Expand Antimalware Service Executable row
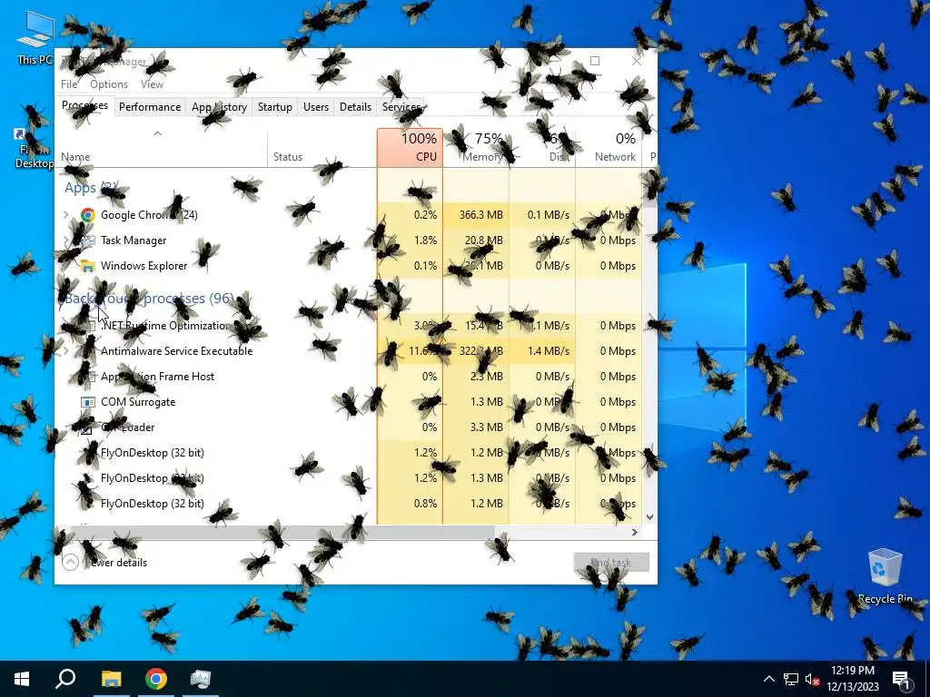 coord(66,351)
